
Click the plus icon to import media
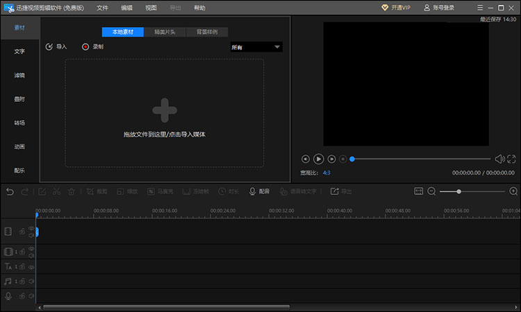tap(165, 110)
